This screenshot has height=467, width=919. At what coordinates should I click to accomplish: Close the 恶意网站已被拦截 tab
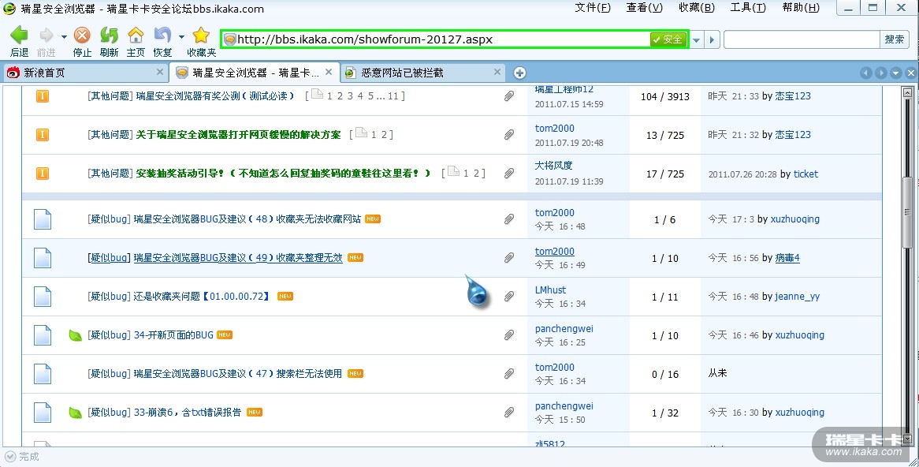(x=497, y=72)
